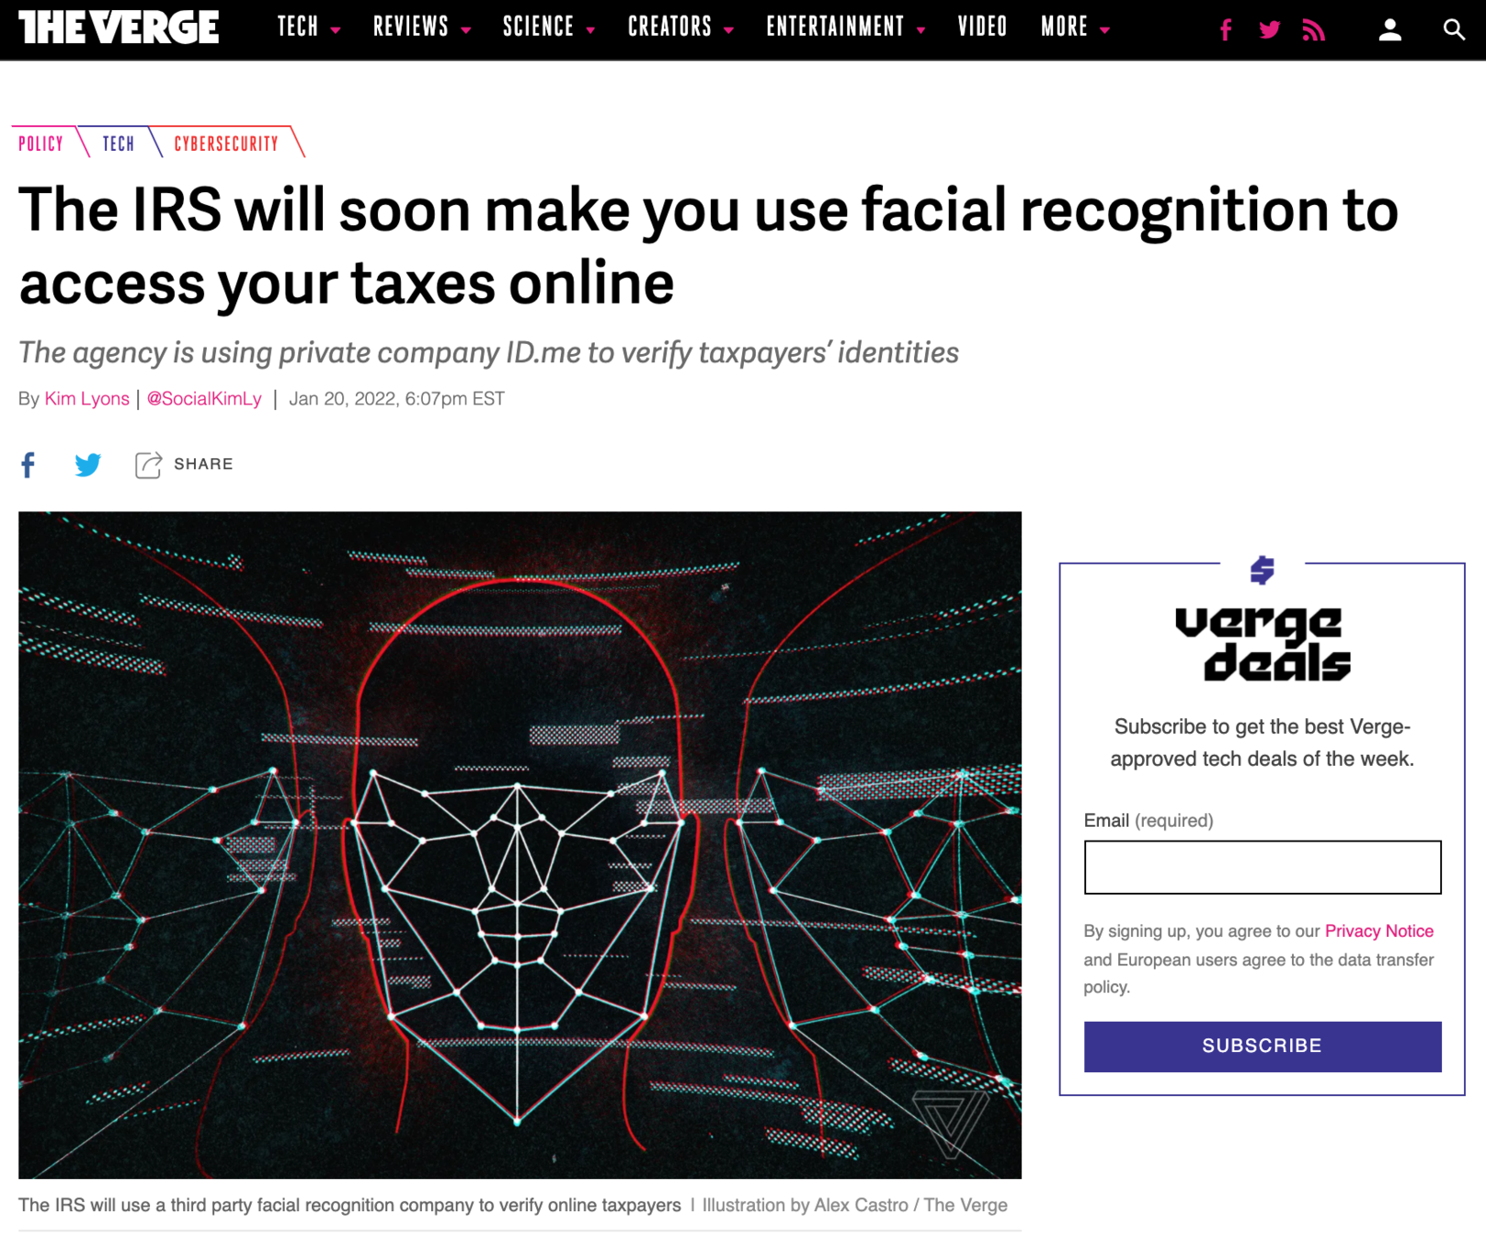Open the TECH navigation menu

(298, 27)
